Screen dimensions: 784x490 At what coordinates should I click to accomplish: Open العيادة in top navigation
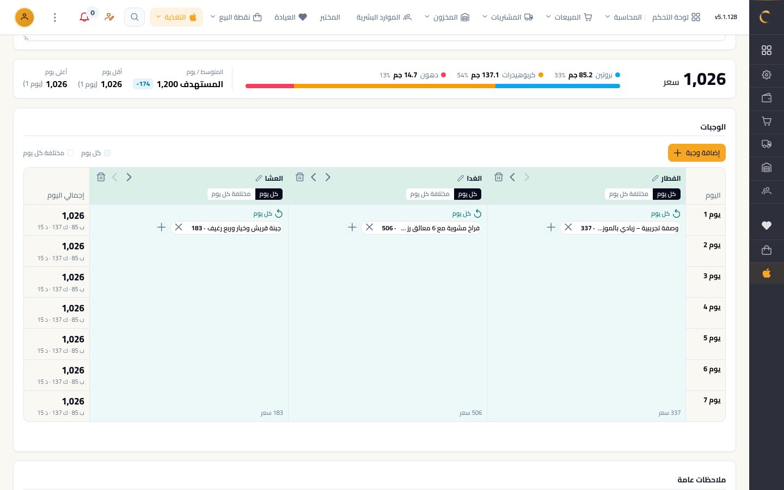[x=291, y=17]
